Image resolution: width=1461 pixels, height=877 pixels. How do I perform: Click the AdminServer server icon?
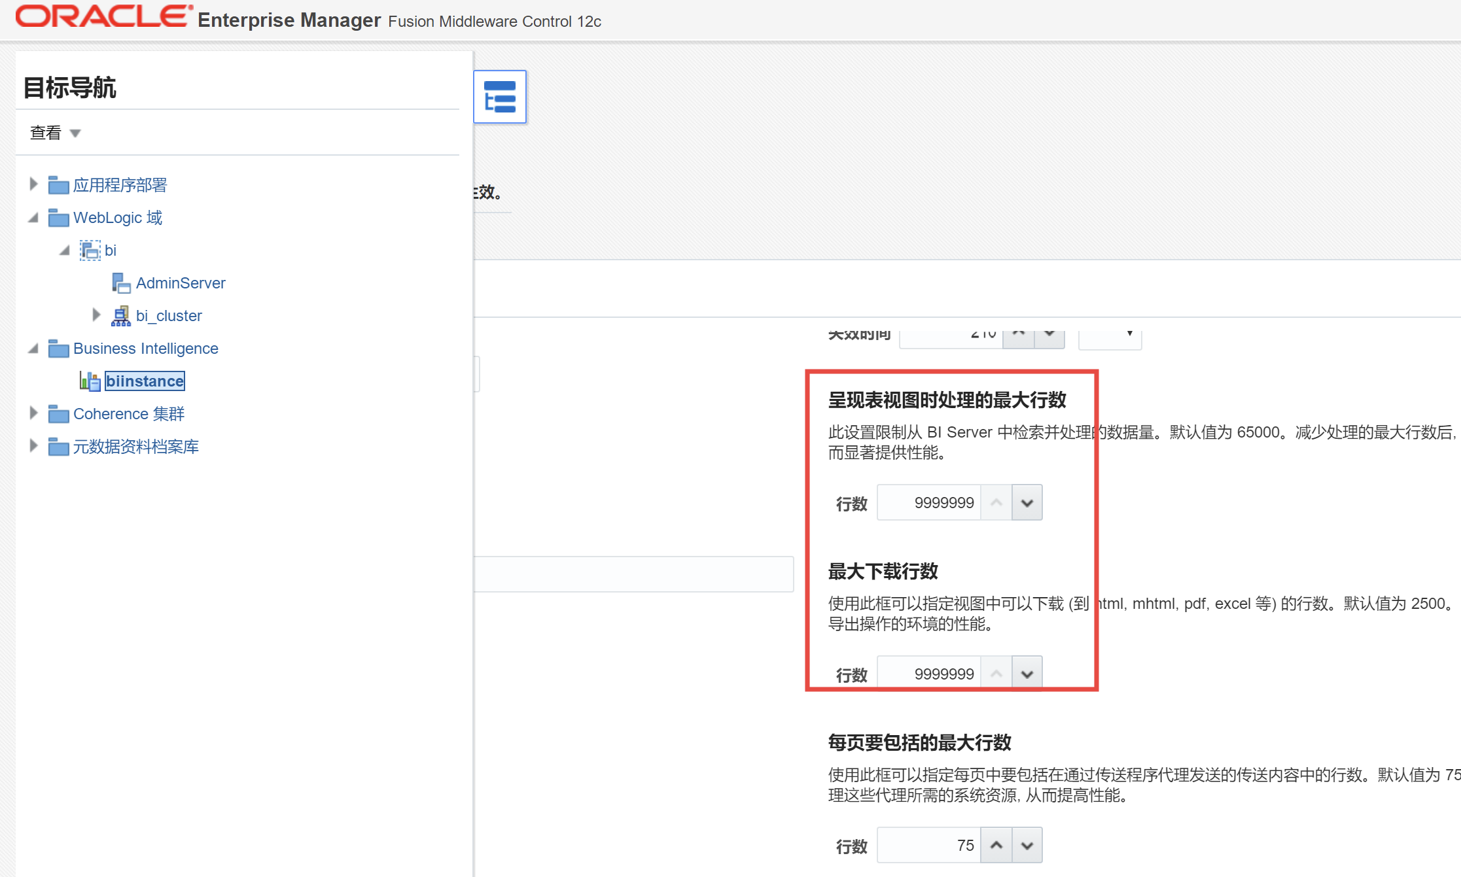121,283
